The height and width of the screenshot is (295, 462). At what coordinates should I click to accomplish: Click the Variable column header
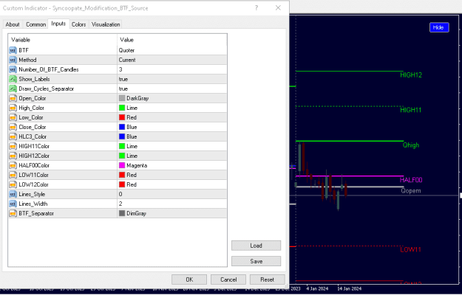pos(63,40)
